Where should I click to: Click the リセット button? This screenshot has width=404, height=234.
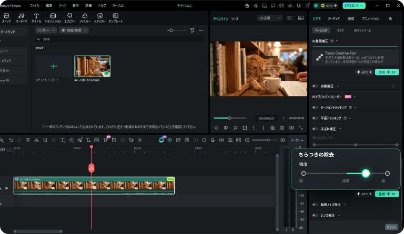[391, 227]
